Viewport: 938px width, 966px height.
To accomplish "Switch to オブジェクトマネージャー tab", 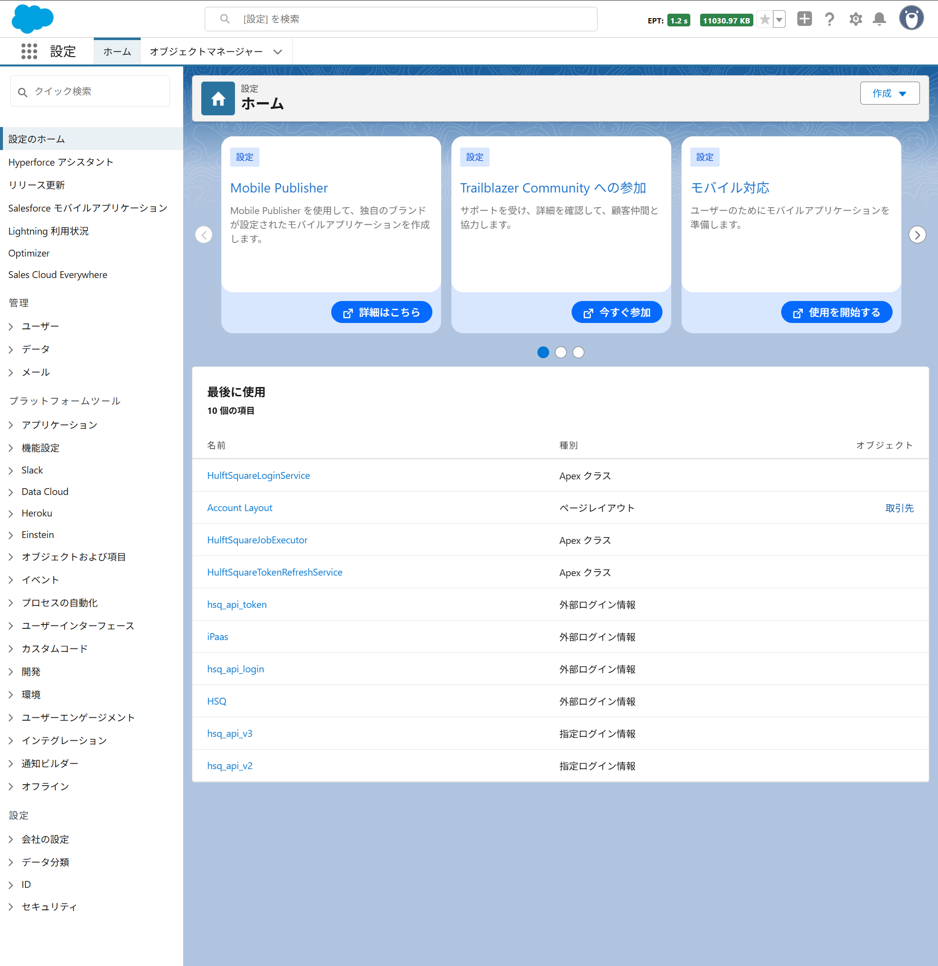I will tap(206, 52).
